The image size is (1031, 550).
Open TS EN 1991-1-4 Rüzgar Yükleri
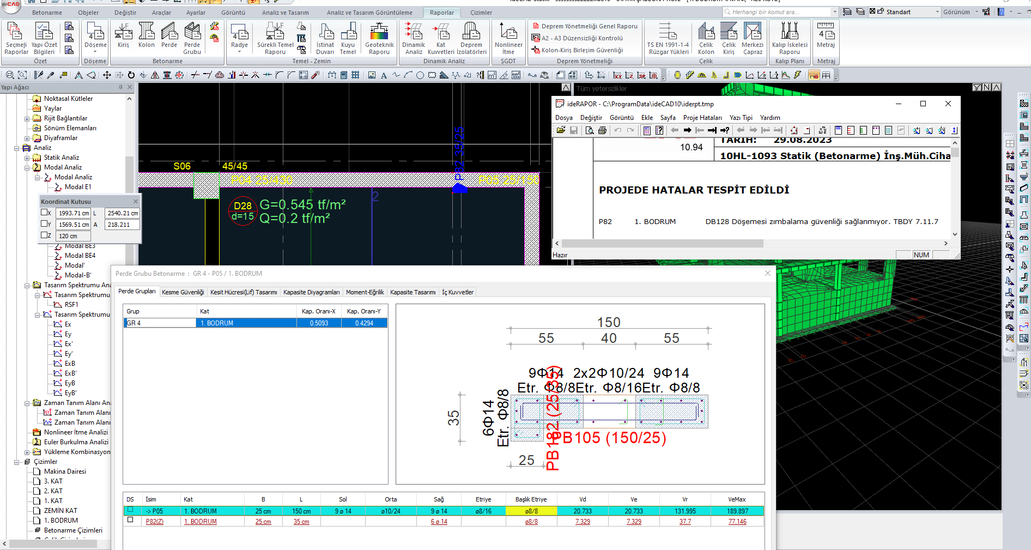pyautogui.click(x=668, y=38)
